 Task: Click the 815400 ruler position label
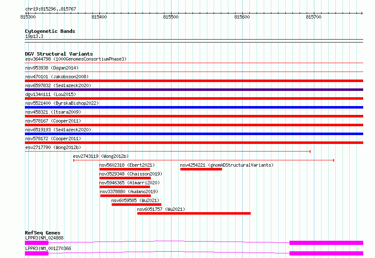[99, 17]
